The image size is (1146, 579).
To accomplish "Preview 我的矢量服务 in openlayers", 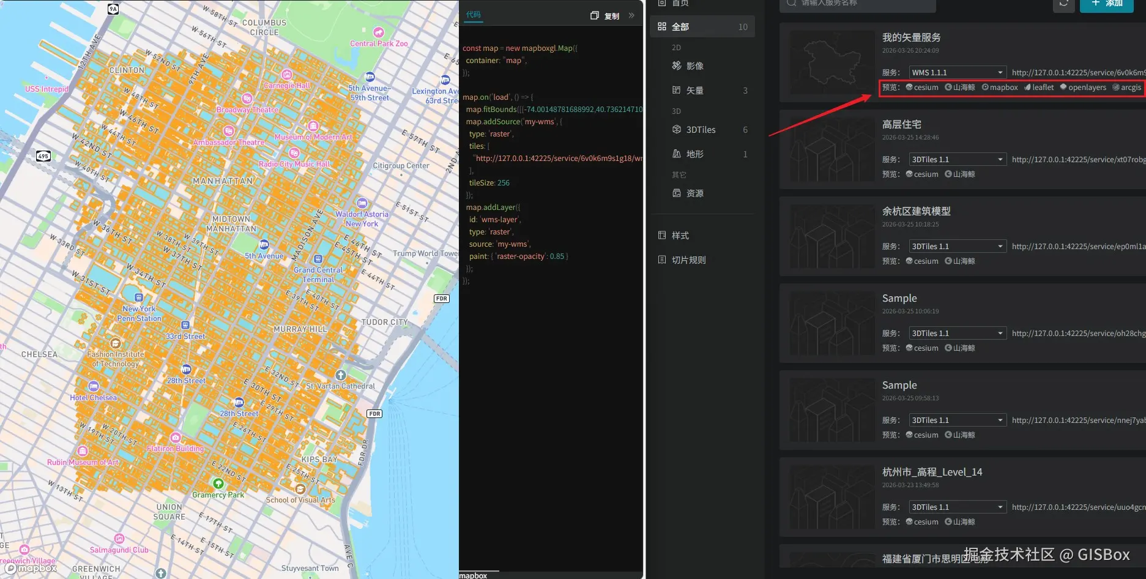I will [1083, 88].
